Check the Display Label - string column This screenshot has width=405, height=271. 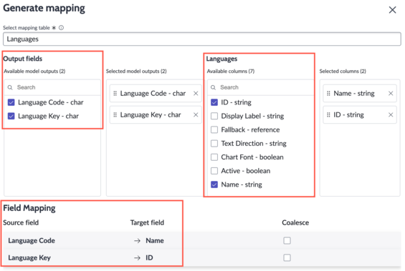click(x=214, y=116)
